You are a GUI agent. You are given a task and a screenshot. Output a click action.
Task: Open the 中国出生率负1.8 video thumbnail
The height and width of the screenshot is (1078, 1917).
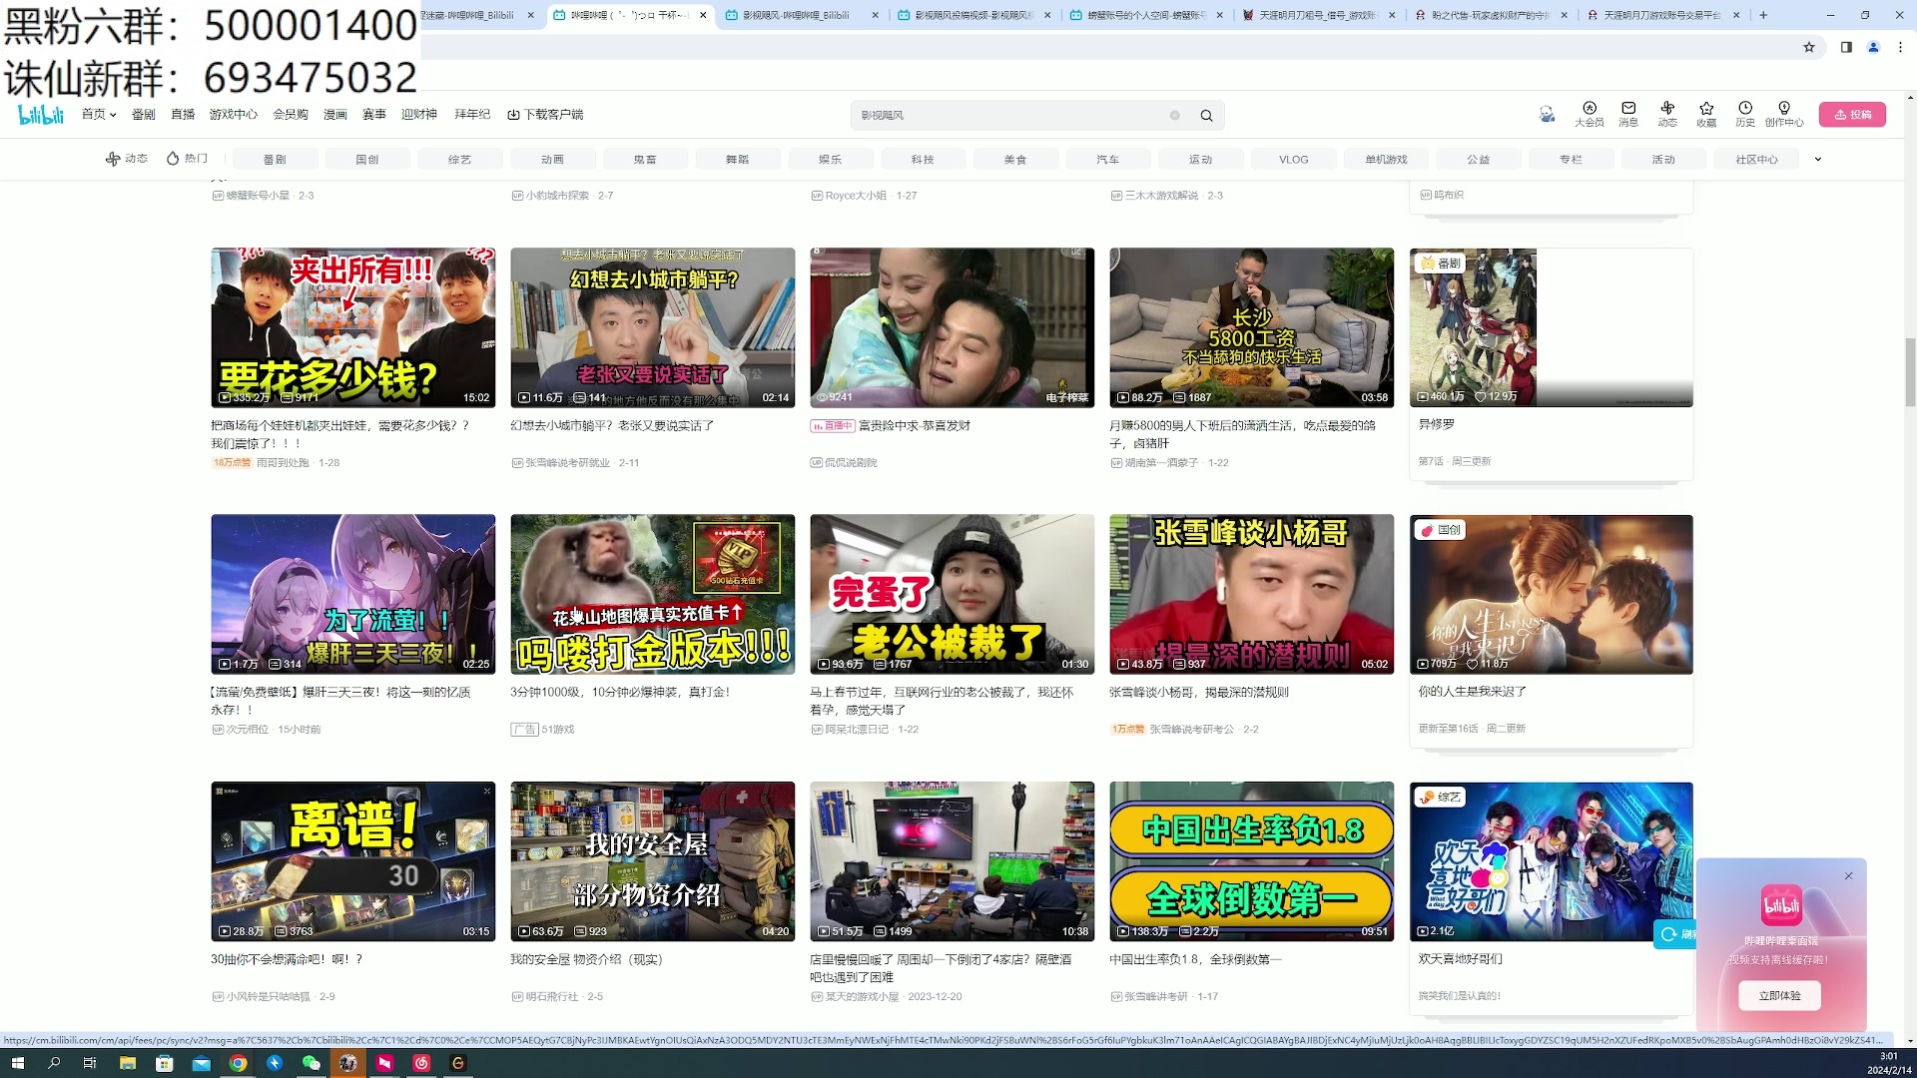pyautogui.click(x=1251, y=860)
